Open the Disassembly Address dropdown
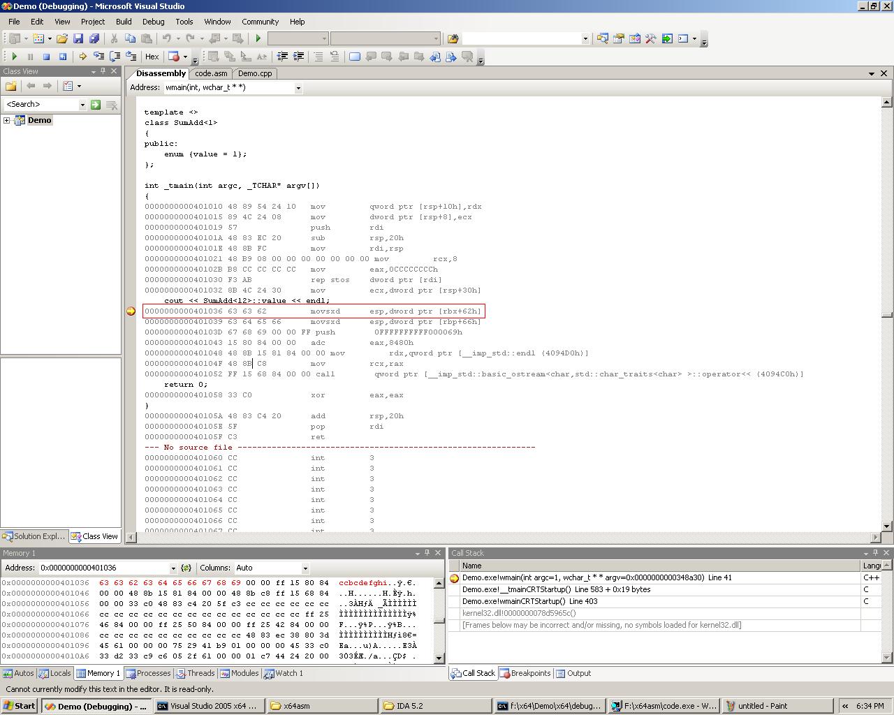The height and width of the screenshot is (715, 894). pyautogui.click(x=298, y=88)
